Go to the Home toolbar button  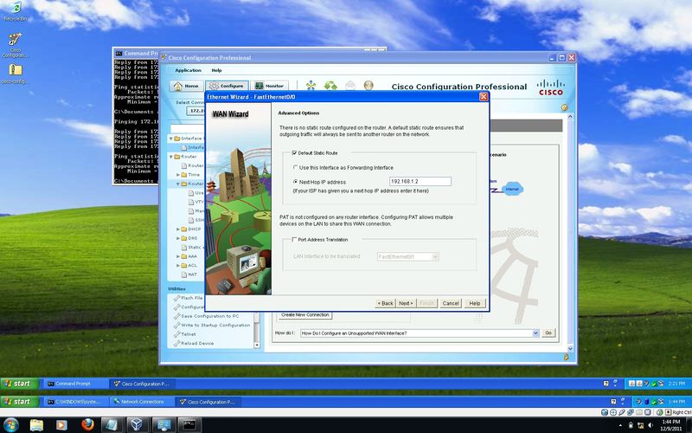186,86
